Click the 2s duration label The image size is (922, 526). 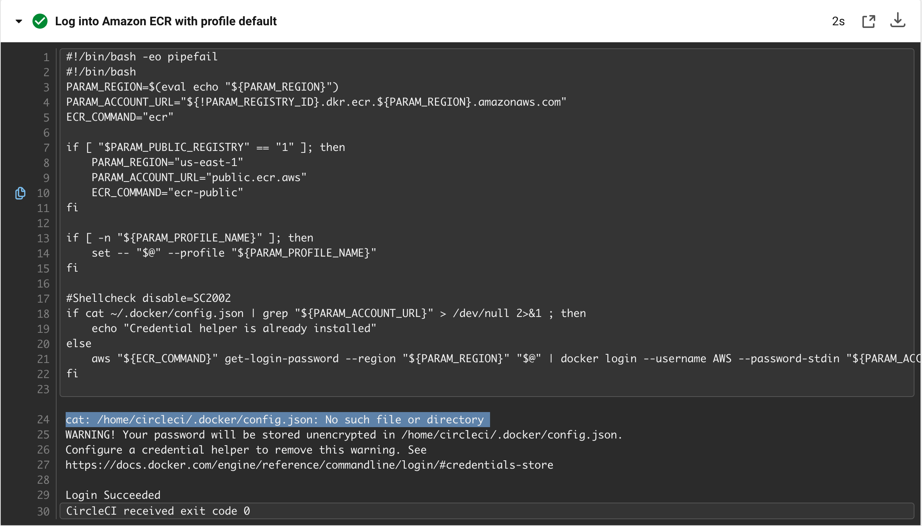[838, 21]
